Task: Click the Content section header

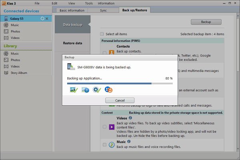Action: (162, 113)
